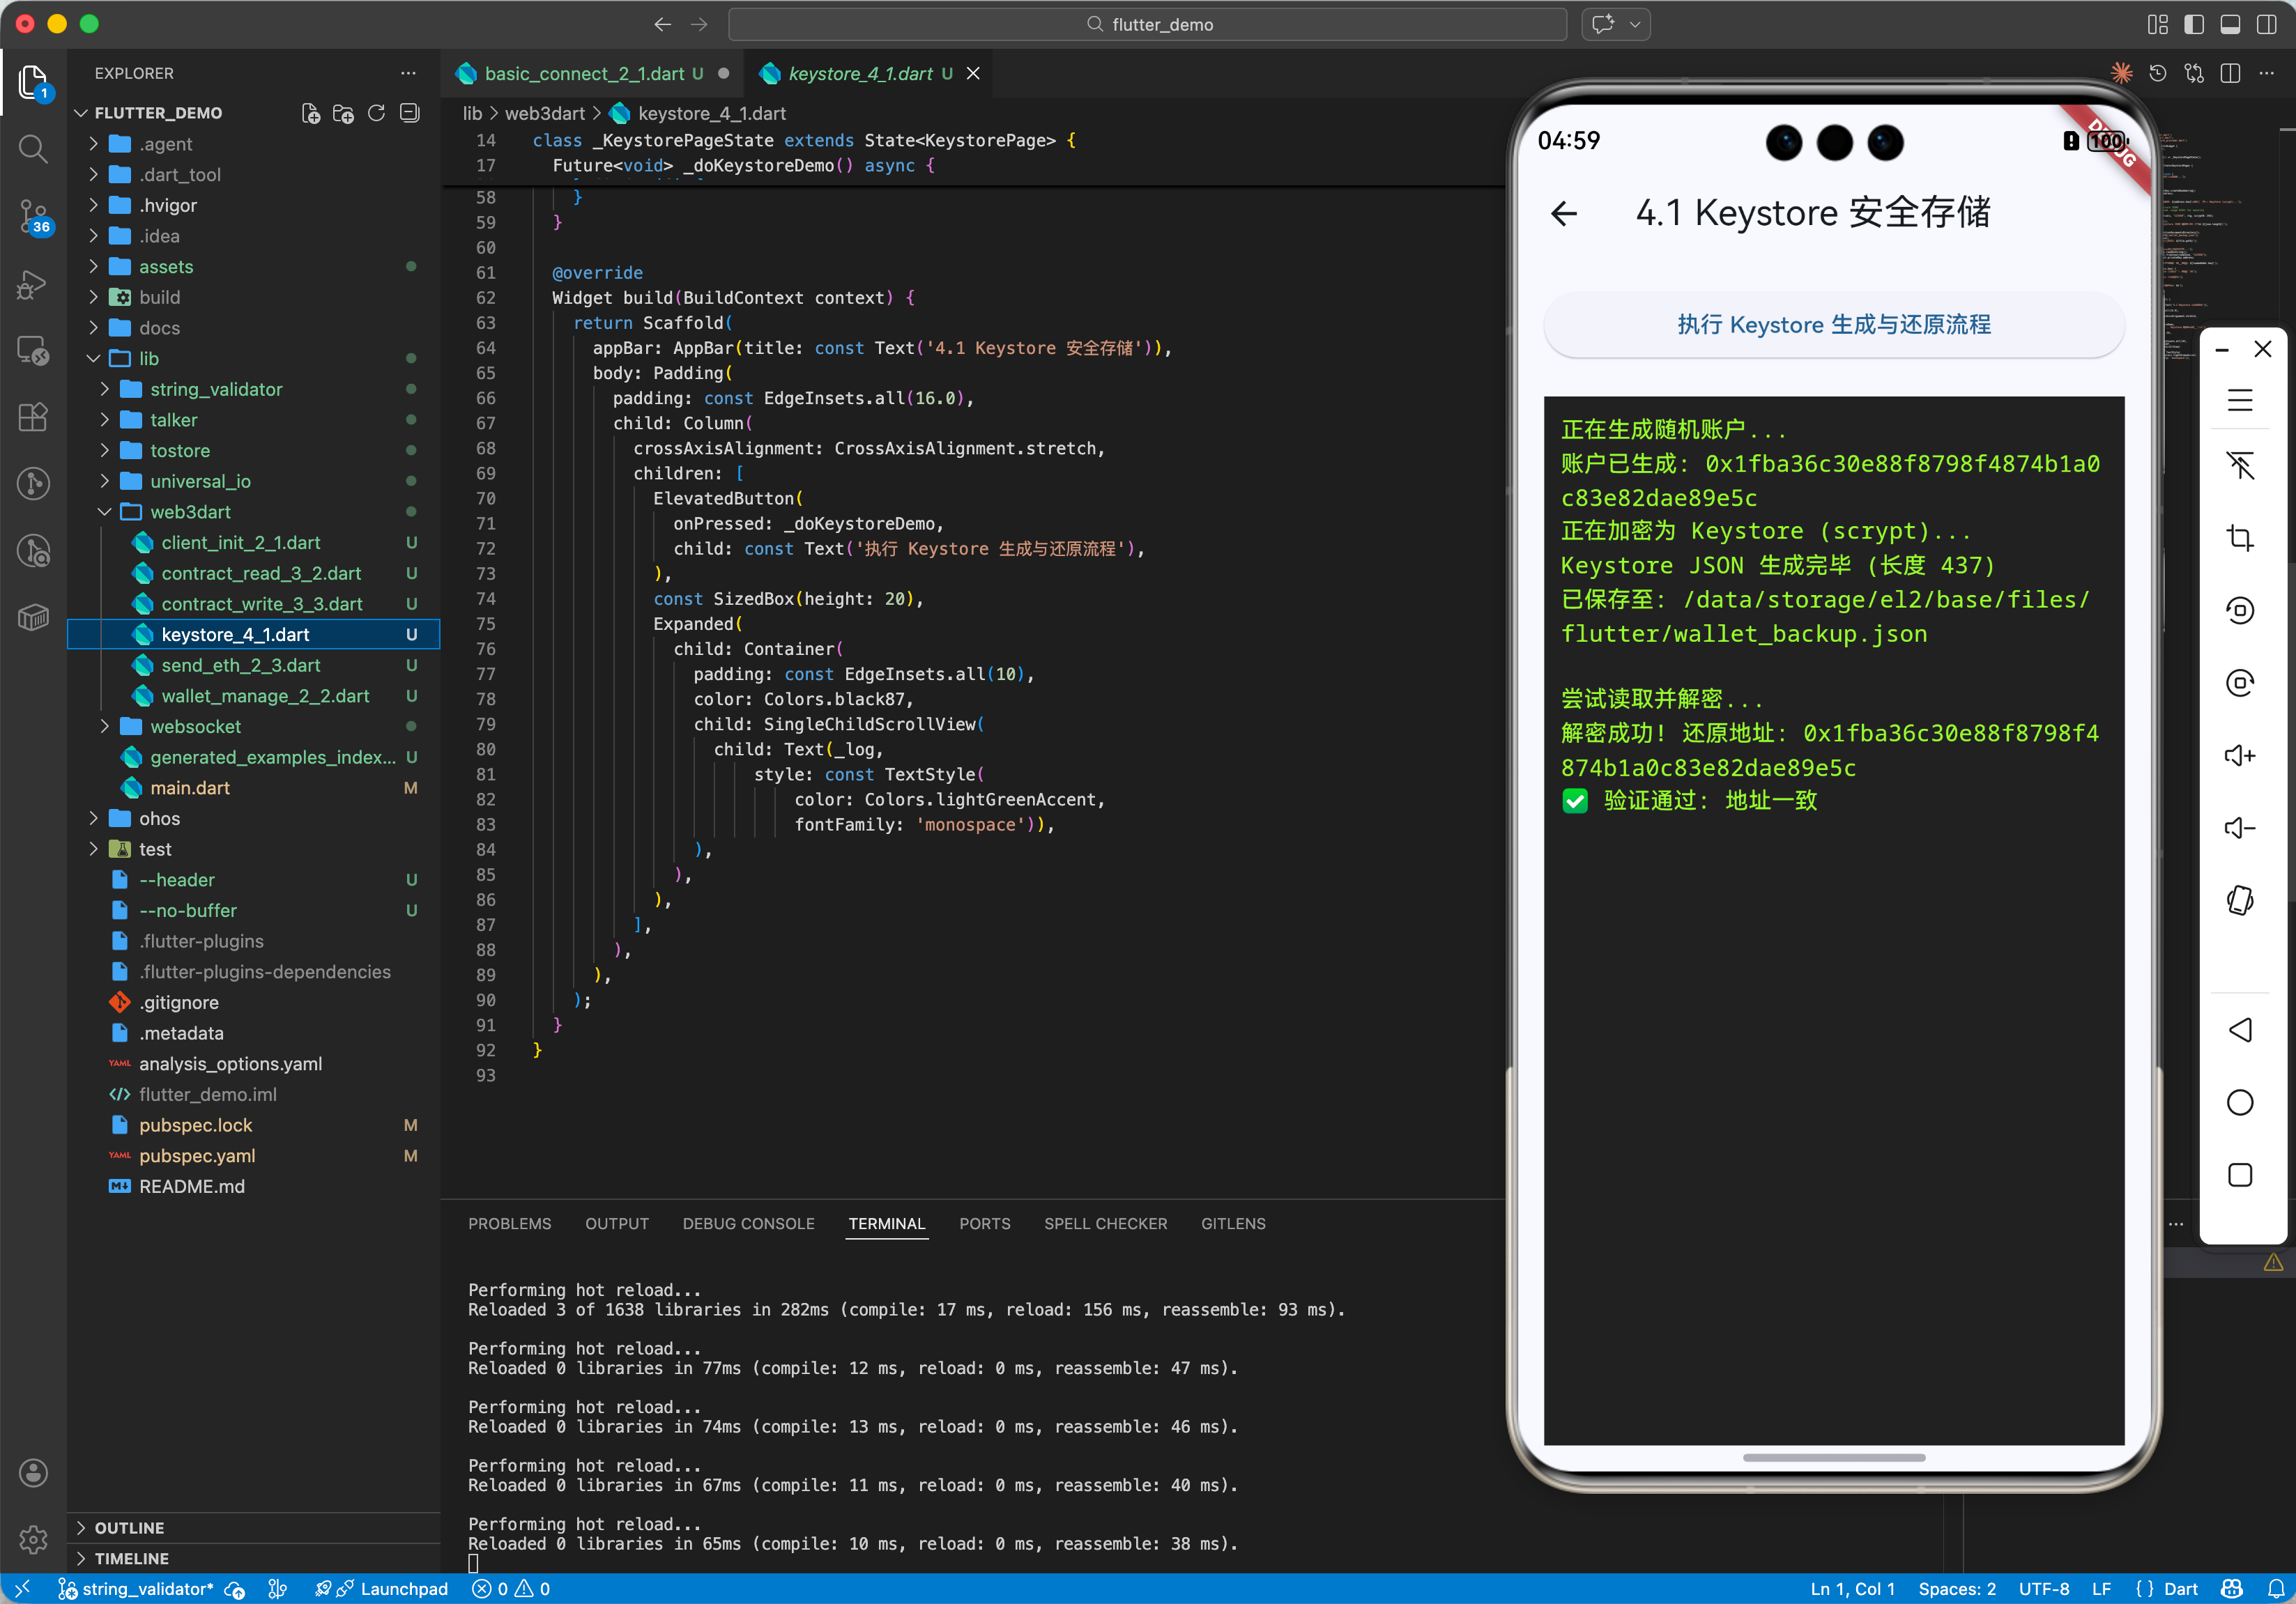Open the Extensions view icon
2296x1604 pixels.
tap(33, 417)
